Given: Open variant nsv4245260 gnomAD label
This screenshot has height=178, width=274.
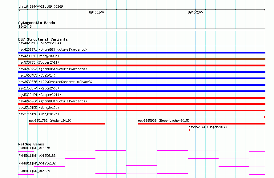Looking at the screenshot, I should pyautogui.click(x=53, y=101).
